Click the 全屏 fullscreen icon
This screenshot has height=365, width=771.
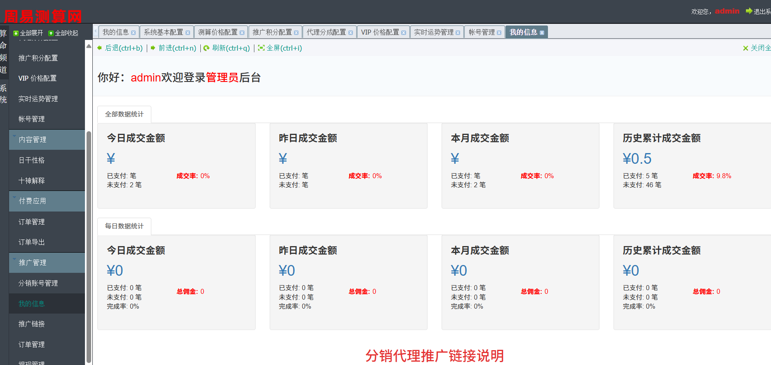261,48
